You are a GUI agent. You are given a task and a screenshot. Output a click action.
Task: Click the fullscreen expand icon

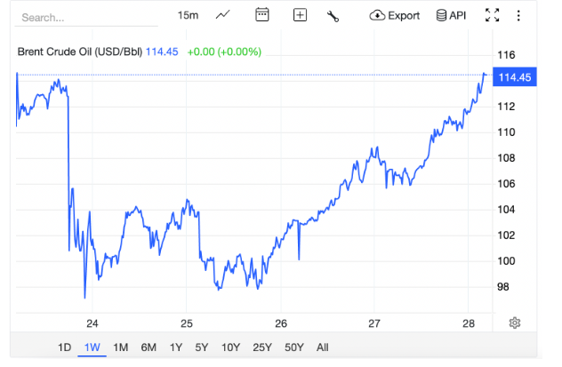(493, 15)
